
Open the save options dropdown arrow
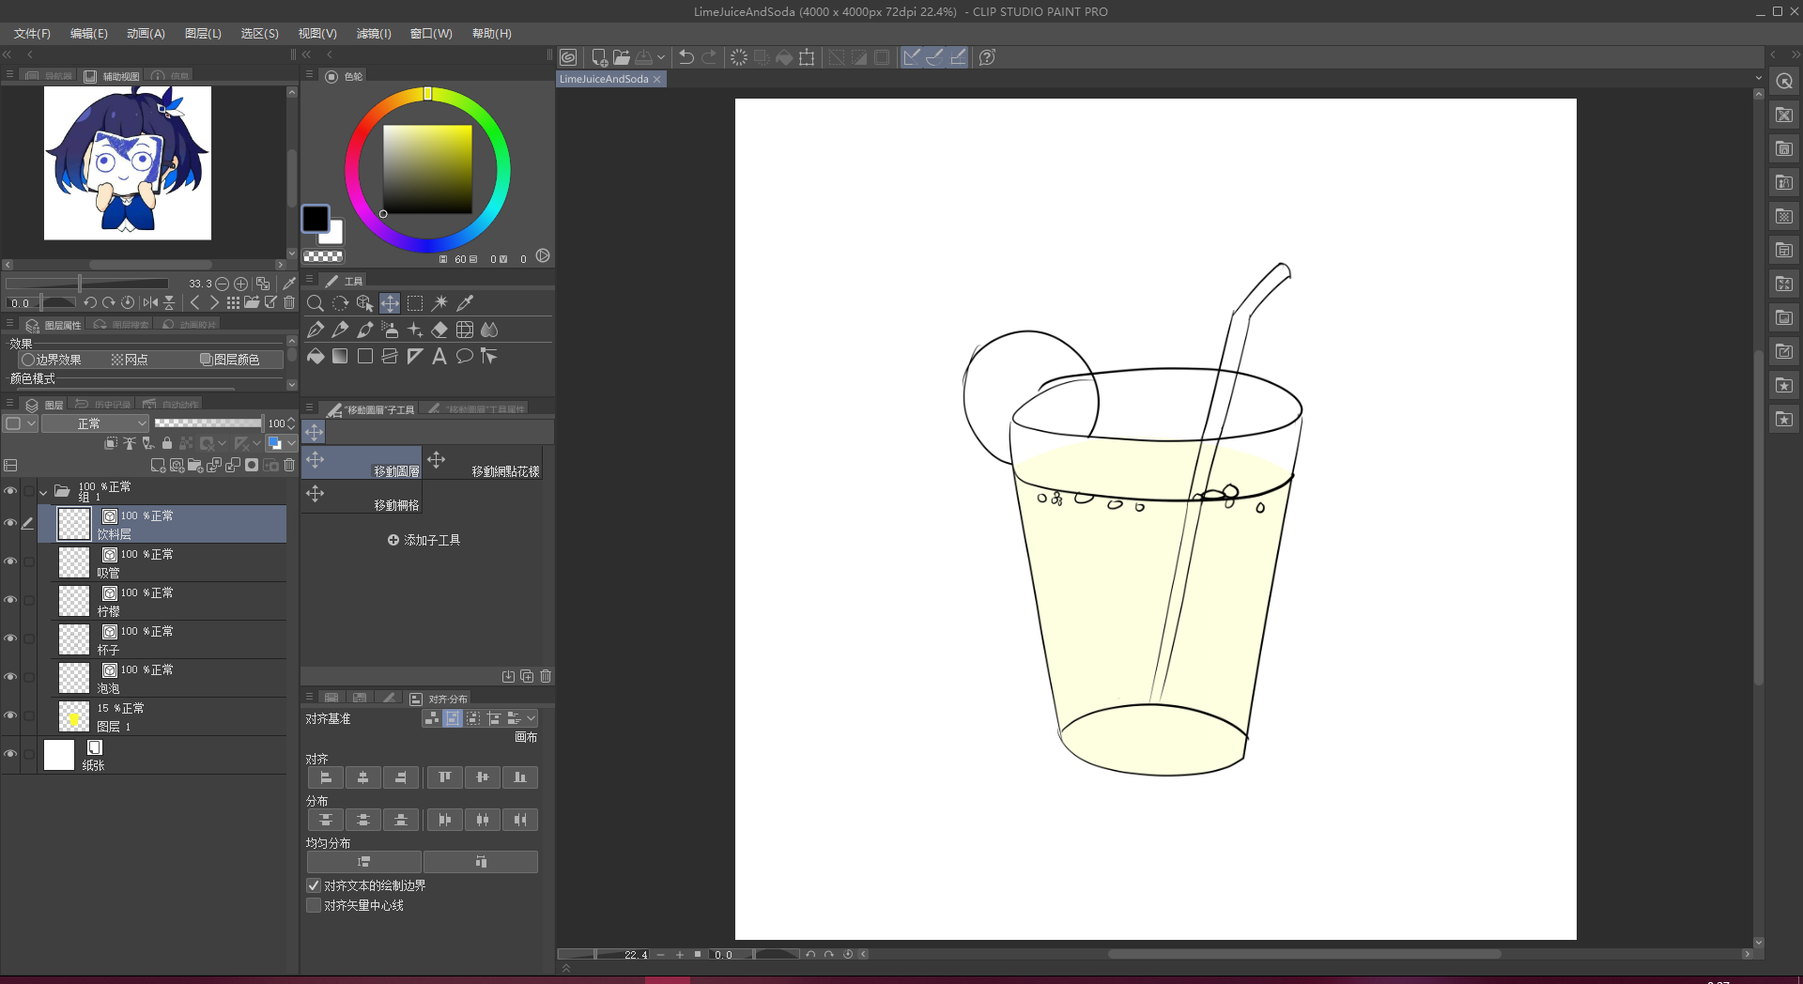point(661,57)
